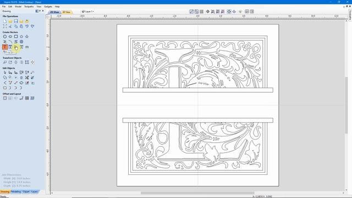Select the Dimension tool in Create Vectors

pos(27,47)
